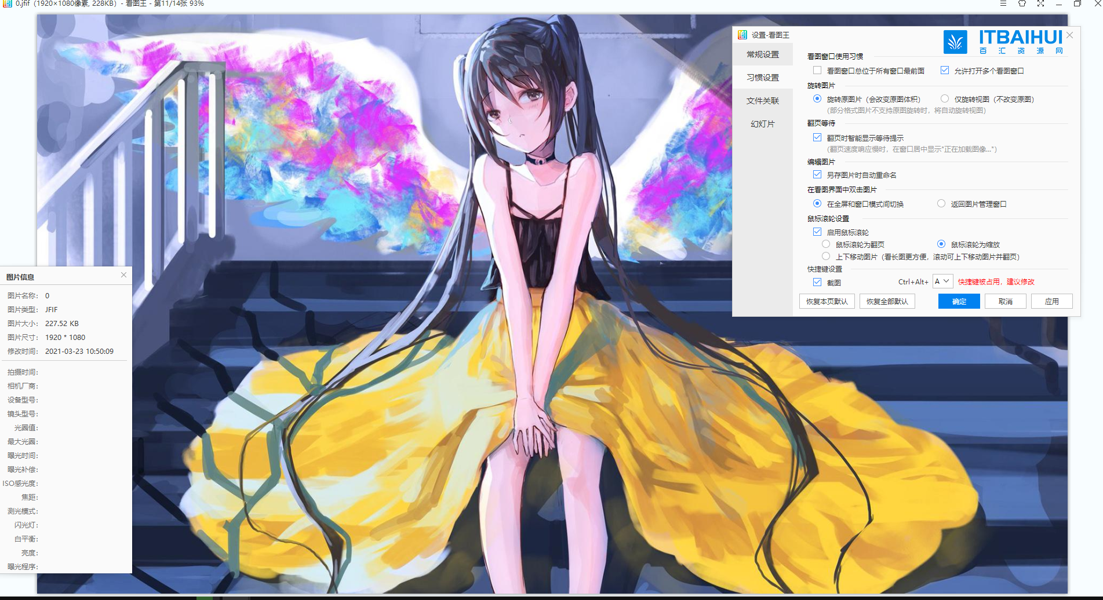Image resolution: width=1103 pixels, height=600 pixels.
Task: Select 鼠标滚轮为翻页 radio
Action: [x=826, y=244]
